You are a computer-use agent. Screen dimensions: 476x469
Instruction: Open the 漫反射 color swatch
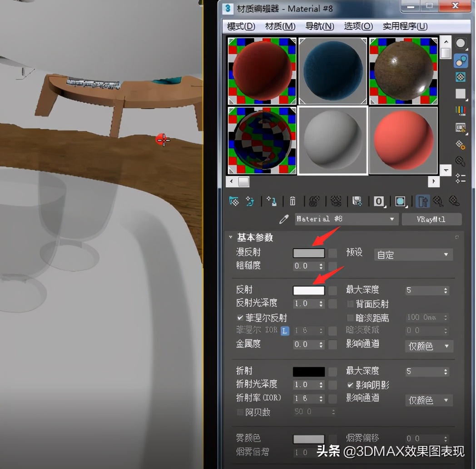309,253
